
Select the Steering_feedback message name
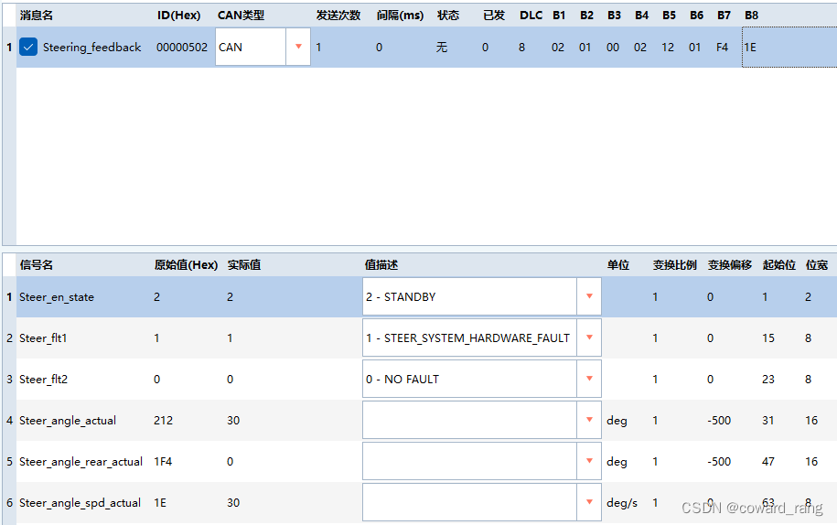pos(91,47)
